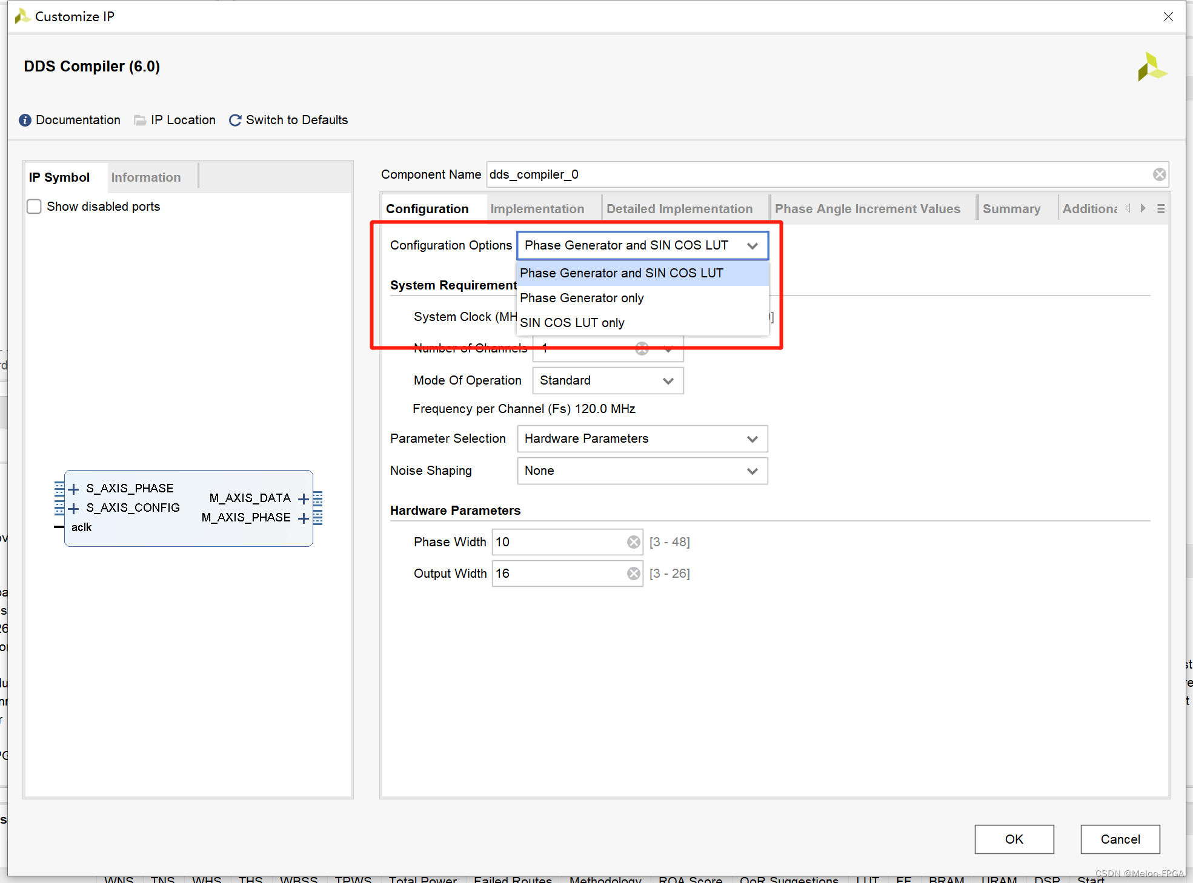Open the Implementation tab
This screenshot has height=883, width=1193.
tap(537, 209)
